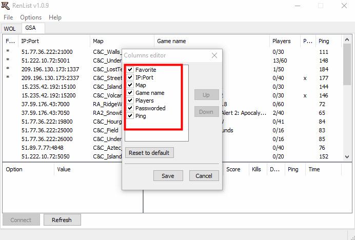355x240 pixels.
Task: Uncheck the Game name checkbox
Action: pyautogui.click(x=130, y=93)
